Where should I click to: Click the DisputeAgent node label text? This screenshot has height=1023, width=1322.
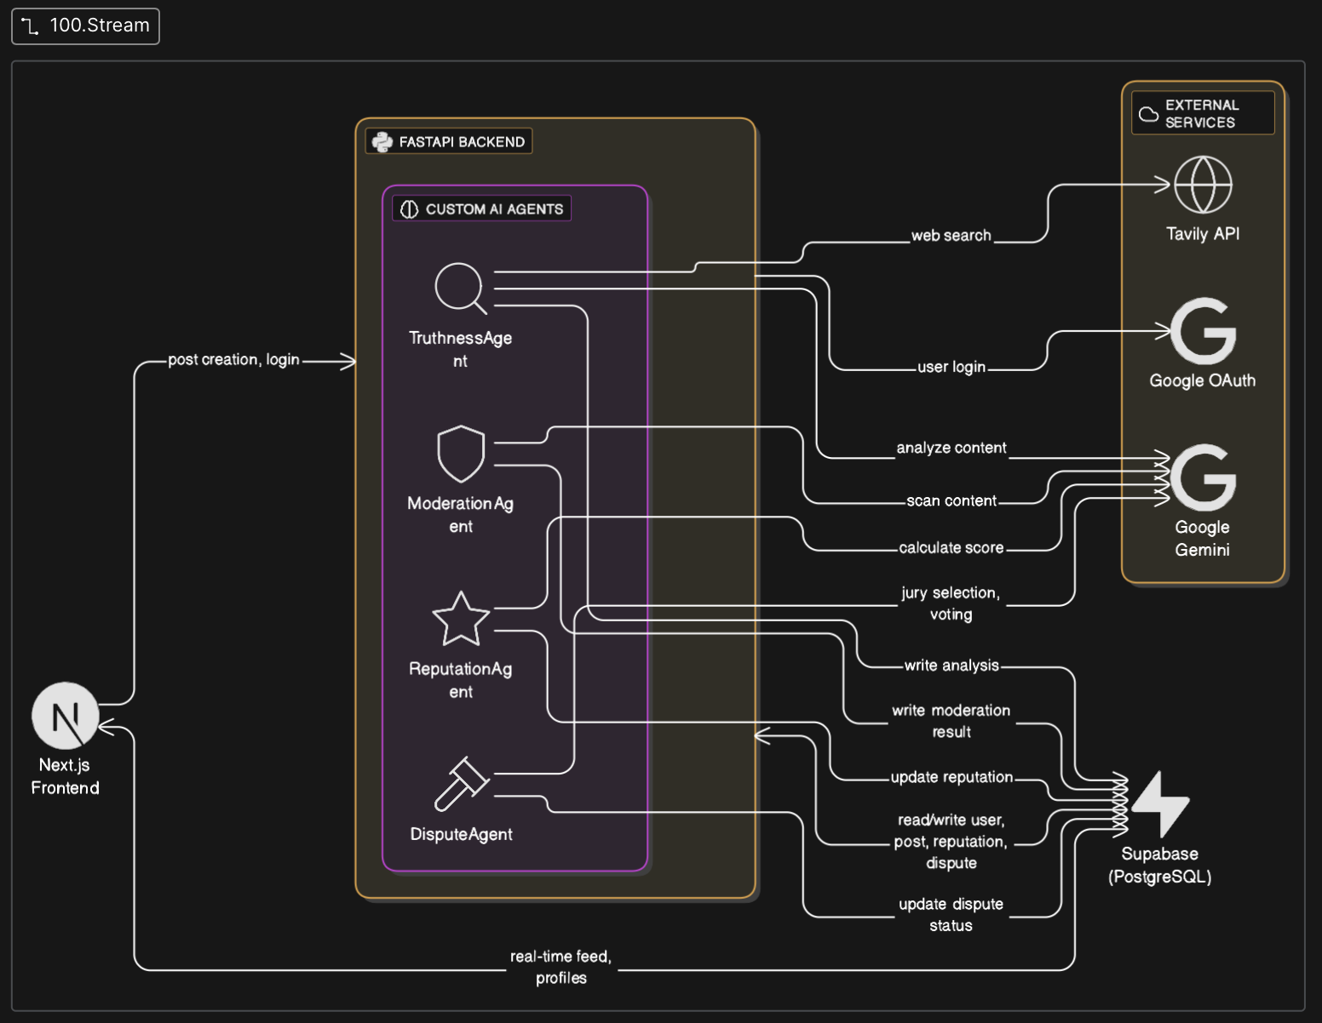pyautogui.click(x=461, y=834)
